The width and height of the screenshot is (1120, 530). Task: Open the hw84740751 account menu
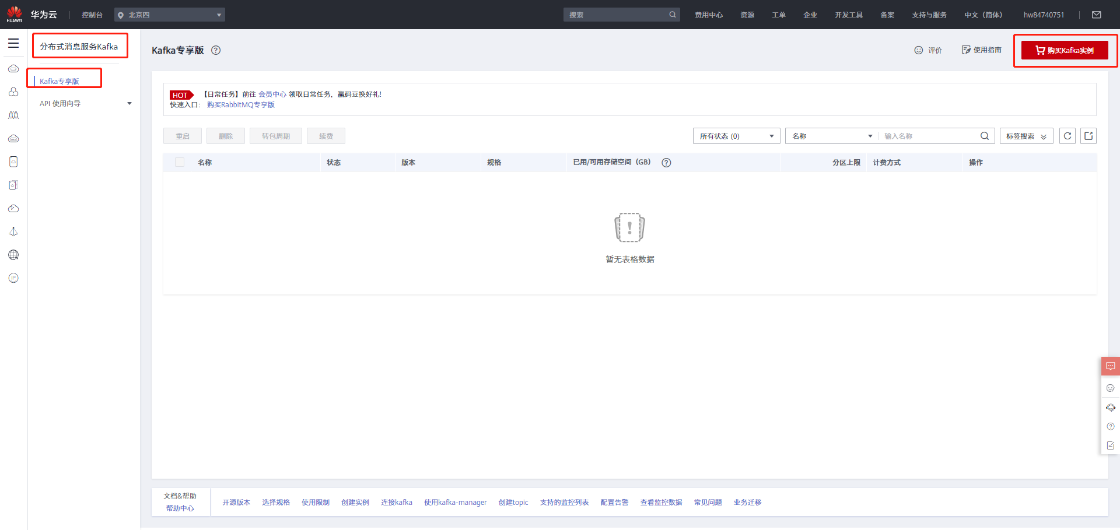1044,15
